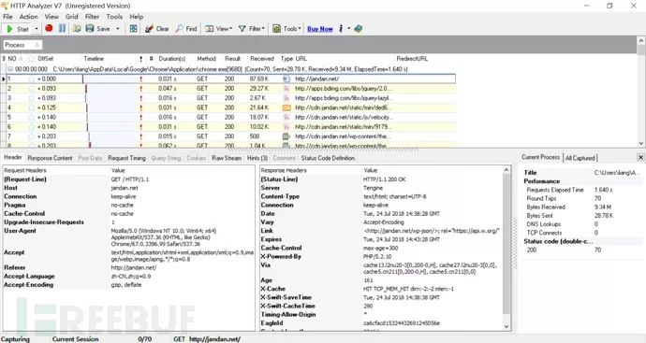This screenshot has height=343, width=646.
Task: Click the blue info icon in toolbar
Action: coord(341,28)
